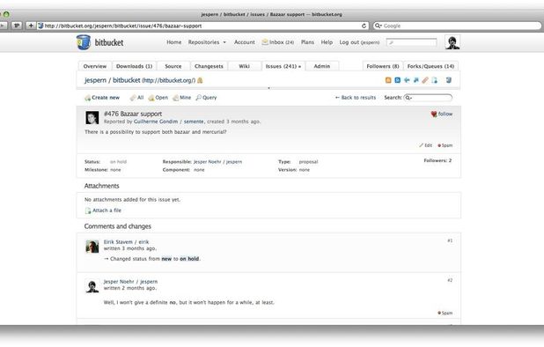Open responsible Jesper Noehr / jespern link
544x347 pixels.
click(218, 162)
